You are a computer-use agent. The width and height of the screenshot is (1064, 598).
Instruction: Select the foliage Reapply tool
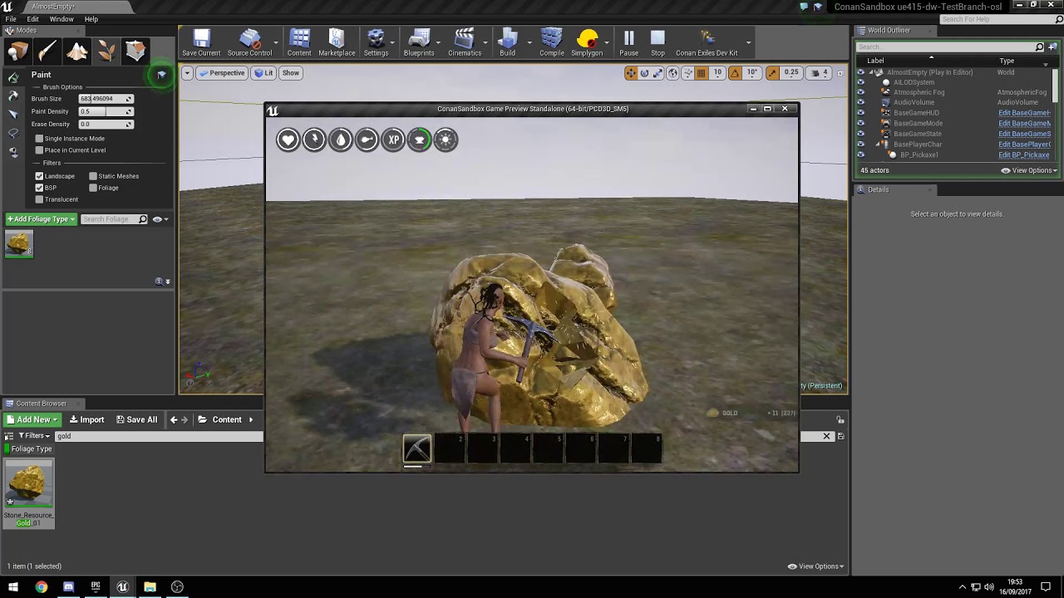[x=13, y=96]
